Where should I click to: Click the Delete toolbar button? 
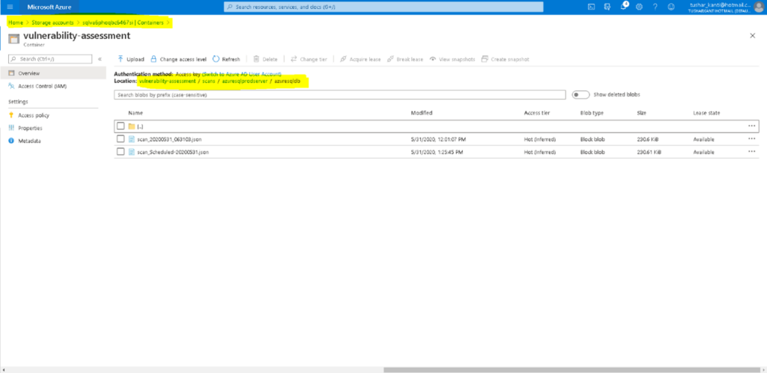click(x=265, y=59)
